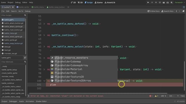Open Online Docs link

point(153,11)
